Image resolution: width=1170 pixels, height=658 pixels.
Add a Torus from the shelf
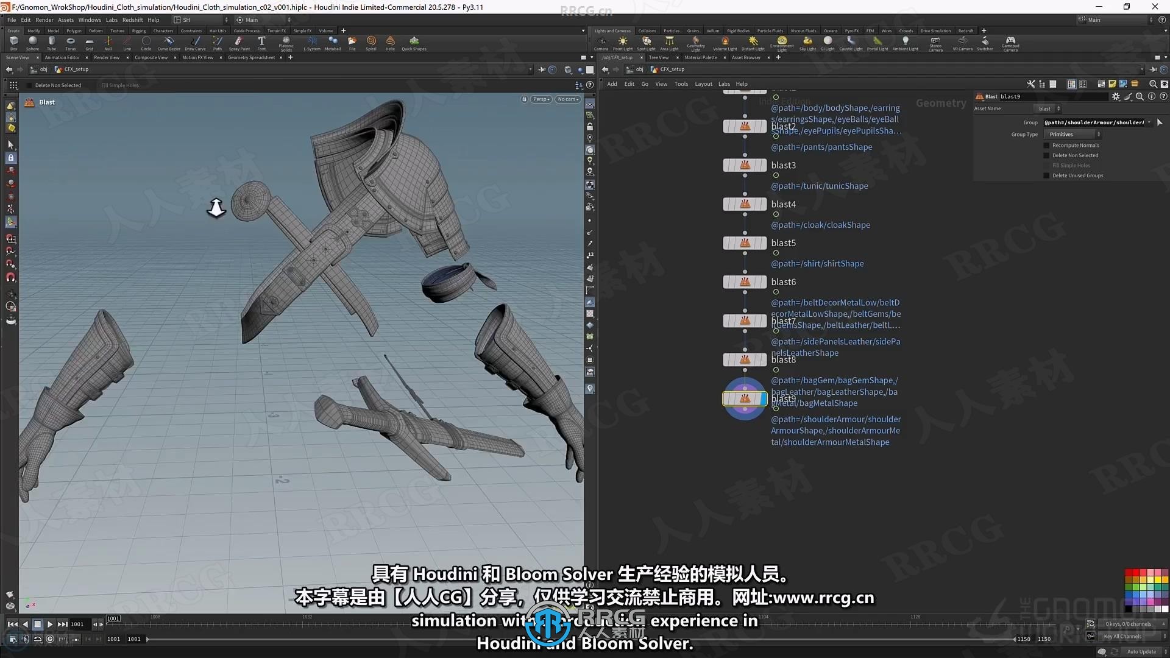[71, 43]
